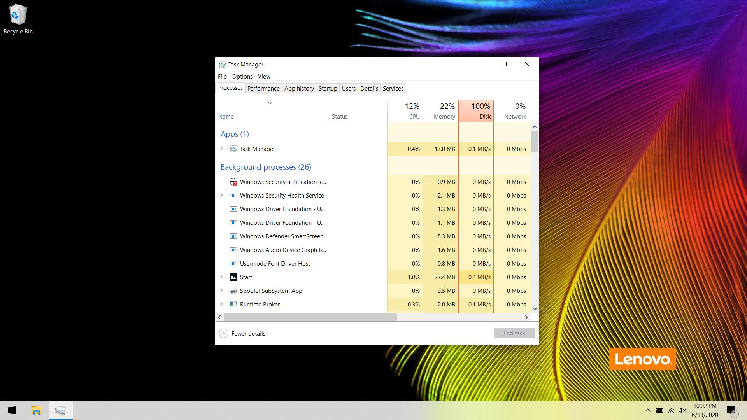Show hidden system tray icons
747x420 pixels.
[648, 410]
